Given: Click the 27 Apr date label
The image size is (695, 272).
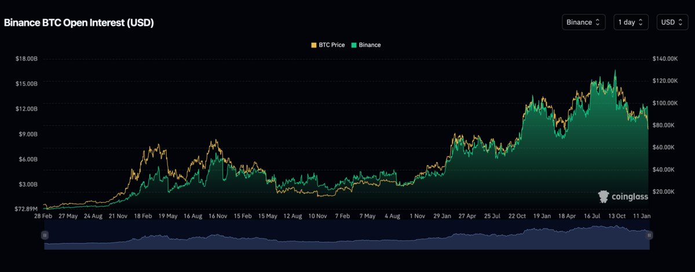Looking at the screenshot, I should click(467, 216).
